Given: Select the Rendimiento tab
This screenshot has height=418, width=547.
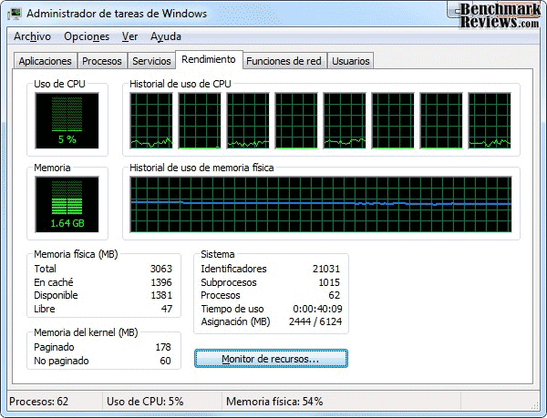Looking at the screenshot, I should click(209, 59).
